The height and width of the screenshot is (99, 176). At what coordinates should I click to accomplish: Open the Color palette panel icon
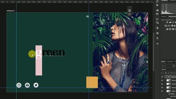(x=157, y=10)
